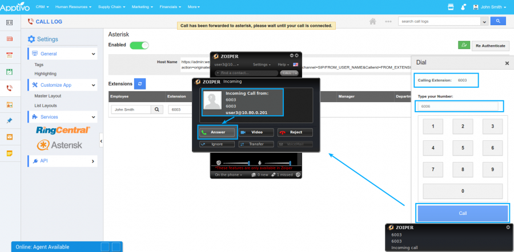Open the search call logs dropdown arrow
Viewport: 514px width, 252px height.
tap(484, 22)
